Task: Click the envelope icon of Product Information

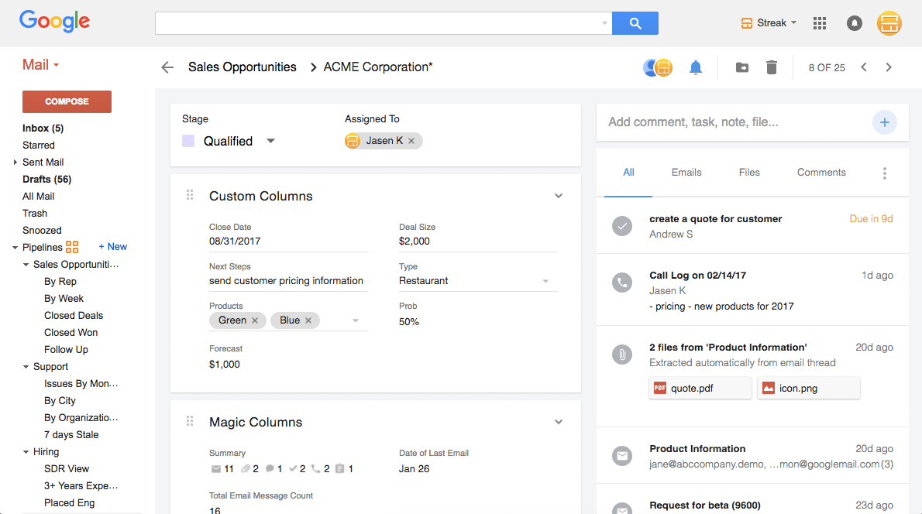Action: 621,456
